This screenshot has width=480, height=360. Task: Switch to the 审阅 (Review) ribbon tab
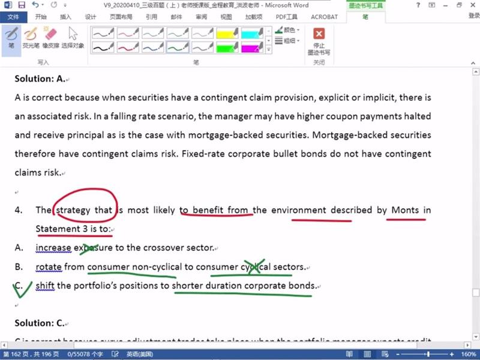pyautogui.click(x=201, y=17)
